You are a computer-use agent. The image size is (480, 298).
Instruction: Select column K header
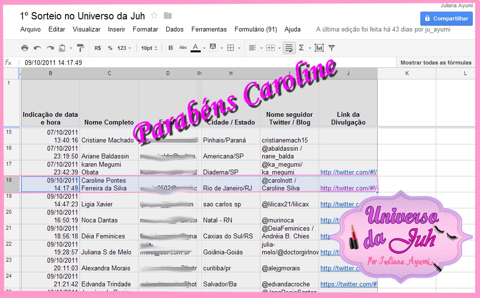point(407,74)
